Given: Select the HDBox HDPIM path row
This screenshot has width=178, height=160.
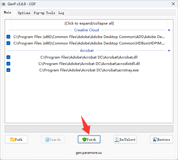Looking at the screenshot, I should (x=89, y=43).
